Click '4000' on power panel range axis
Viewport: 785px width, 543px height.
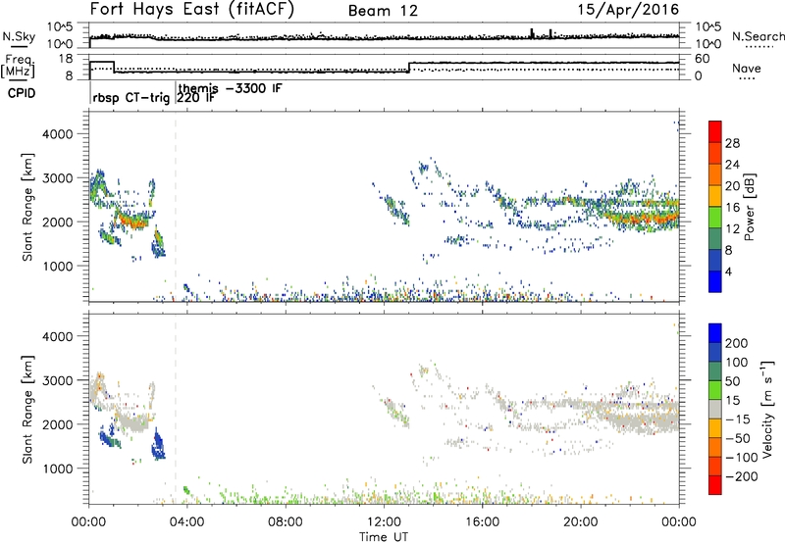58,134
